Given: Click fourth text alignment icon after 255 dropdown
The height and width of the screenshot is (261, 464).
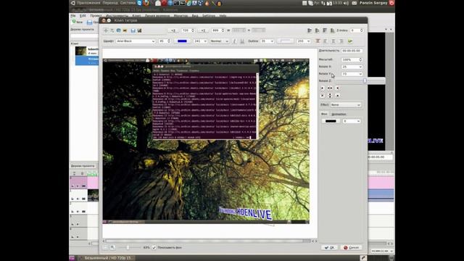Looking at the screenshot, I should (341, 41).
